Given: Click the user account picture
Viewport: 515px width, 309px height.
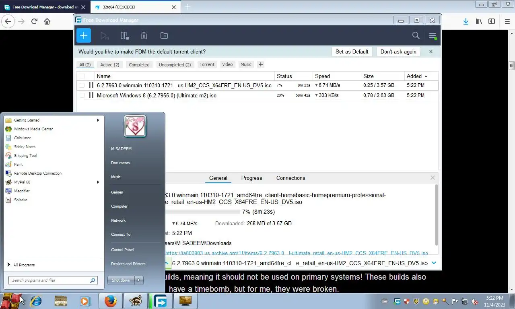Looking at the screenshot, I should pyautogui.click(x=135, y=126).
